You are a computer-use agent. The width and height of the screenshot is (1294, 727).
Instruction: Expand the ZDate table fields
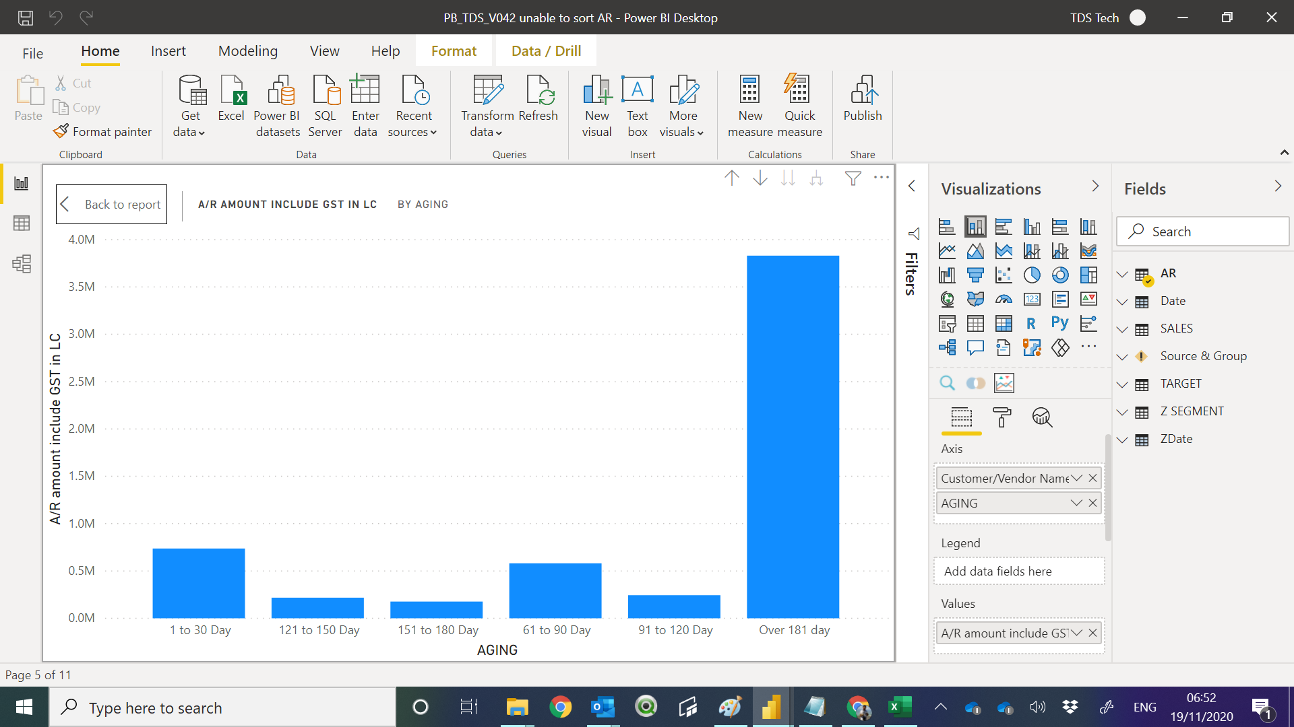(x=1122, y=440)
